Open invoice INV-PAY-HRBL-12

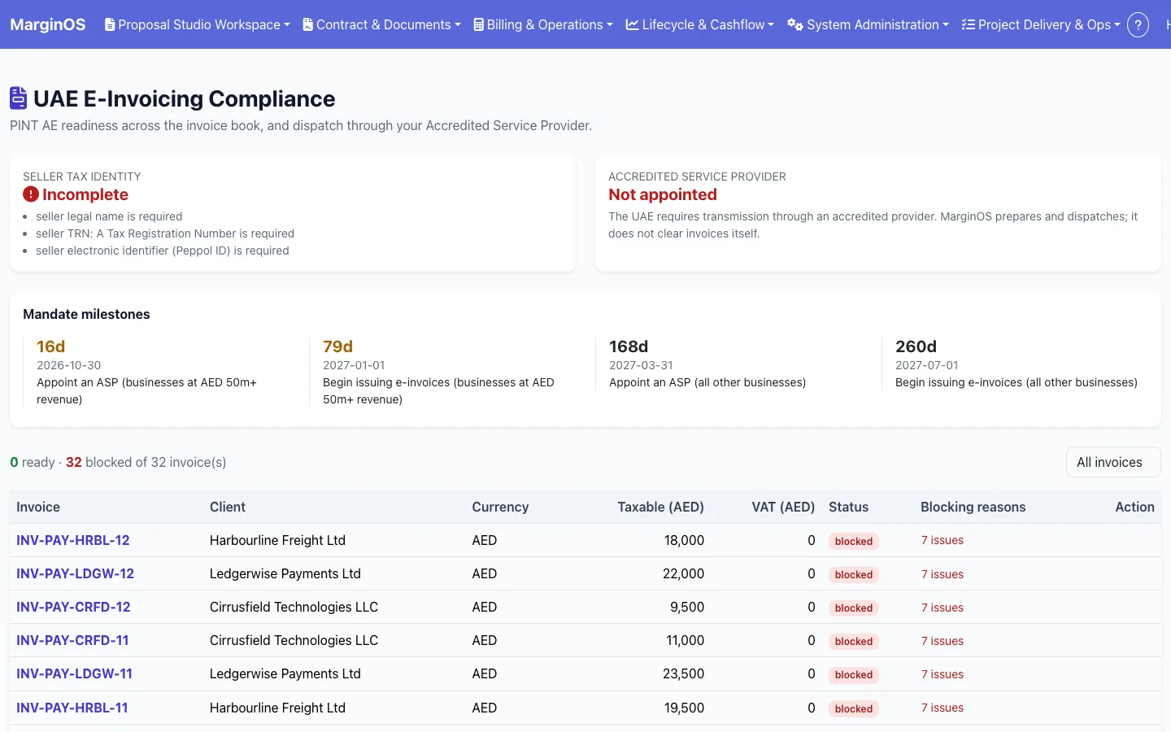(x=73, y=540)
